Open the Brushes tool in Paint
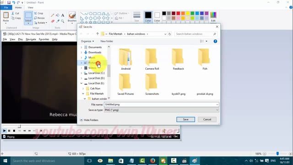Image resolution: width=293 pixels, height=165 pixels. tap(72, 17)
